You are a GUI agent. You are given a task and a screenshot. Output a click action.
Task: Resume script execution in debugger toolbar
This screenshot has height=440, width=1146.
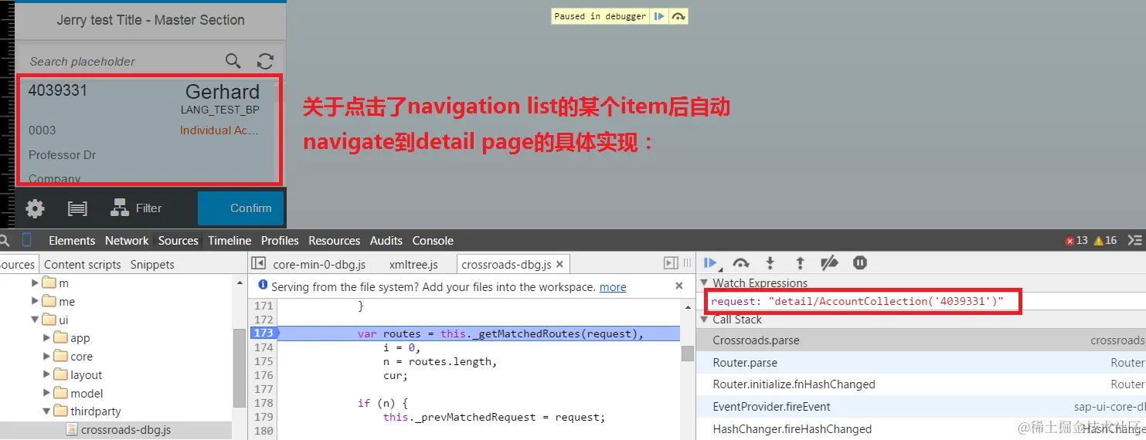point(711,263)
